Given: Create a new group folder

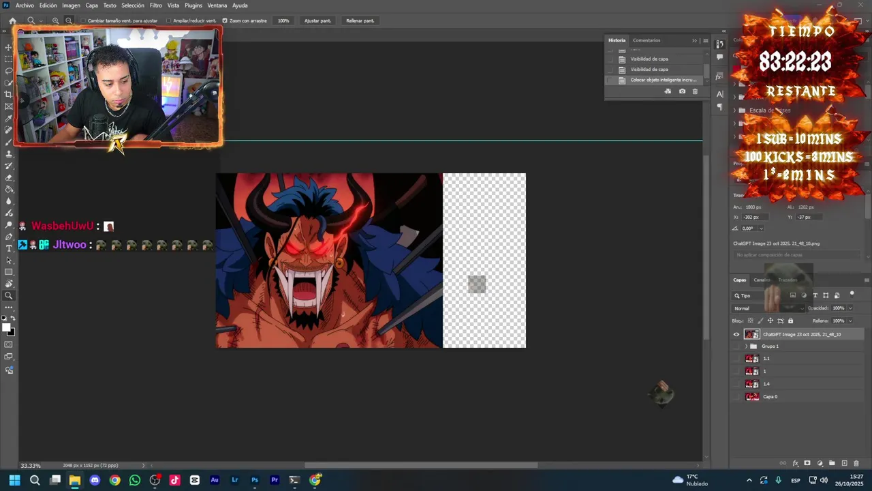Looking at the screenshot, I should [x=832, y=463].
